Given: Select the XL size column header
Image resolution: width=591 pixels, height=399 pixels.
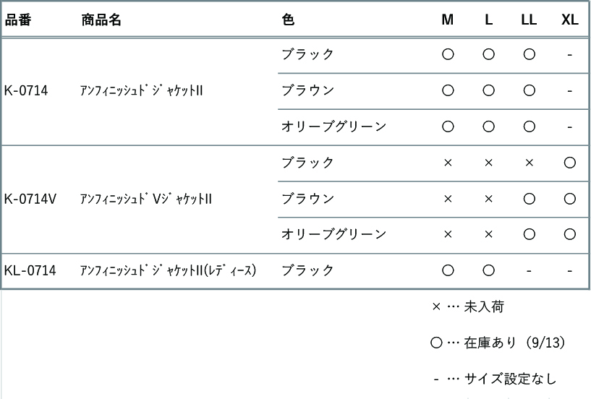Looking at the screenshot, I should (569, 20).
